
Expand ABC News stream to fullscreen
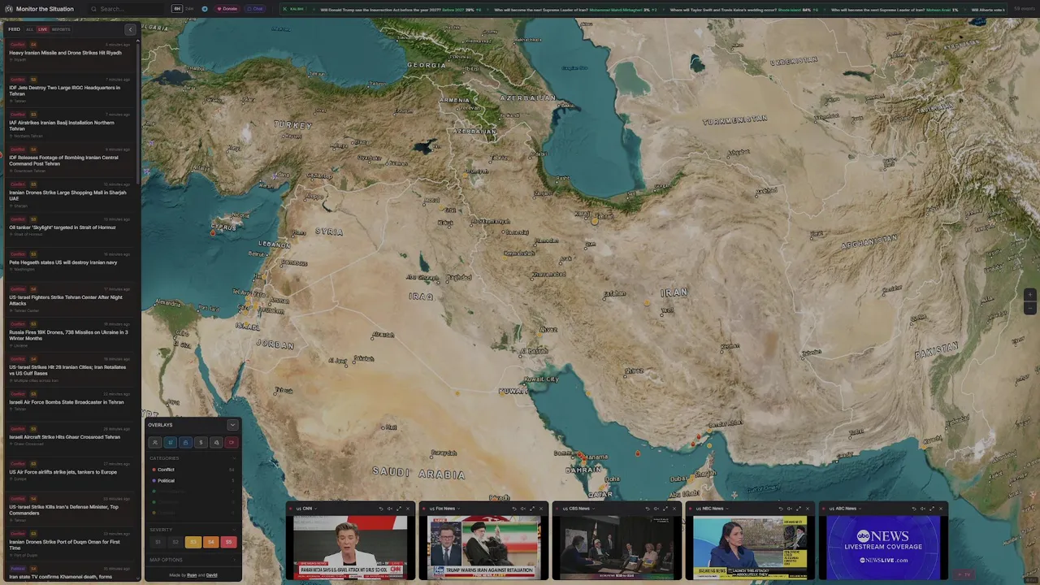click(x=932, y=509)
